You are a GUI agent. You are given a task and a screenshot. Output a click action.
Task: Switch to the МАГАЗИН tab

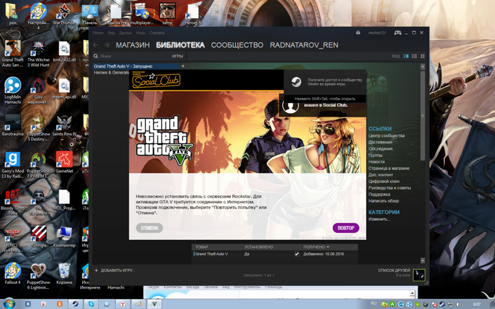pyautogui.click(x=132, y=45)
